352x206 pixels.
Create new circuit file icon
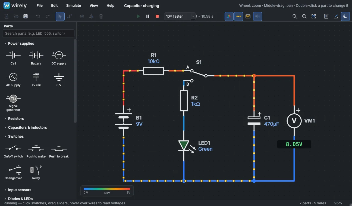click(x=7, y=16)
